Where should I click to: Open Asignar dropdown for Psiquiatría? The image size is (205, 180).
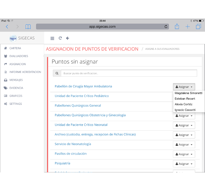[184, 164]
